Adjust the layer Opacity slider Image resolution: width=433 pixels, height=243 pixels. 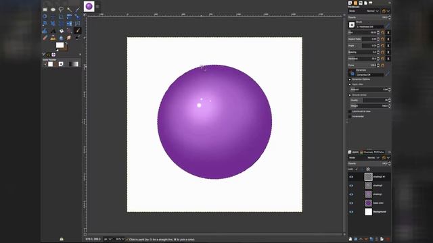[x=369, y=163]
